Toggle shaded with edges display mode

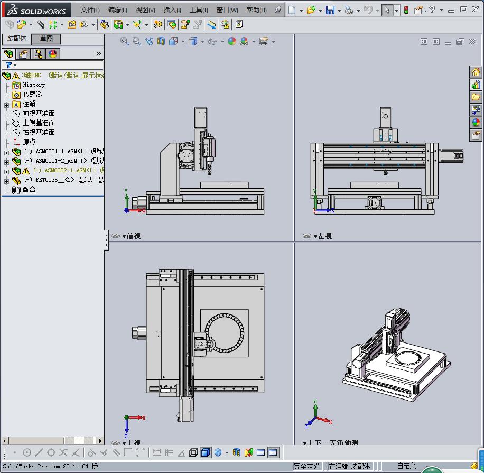pos(206,452)
